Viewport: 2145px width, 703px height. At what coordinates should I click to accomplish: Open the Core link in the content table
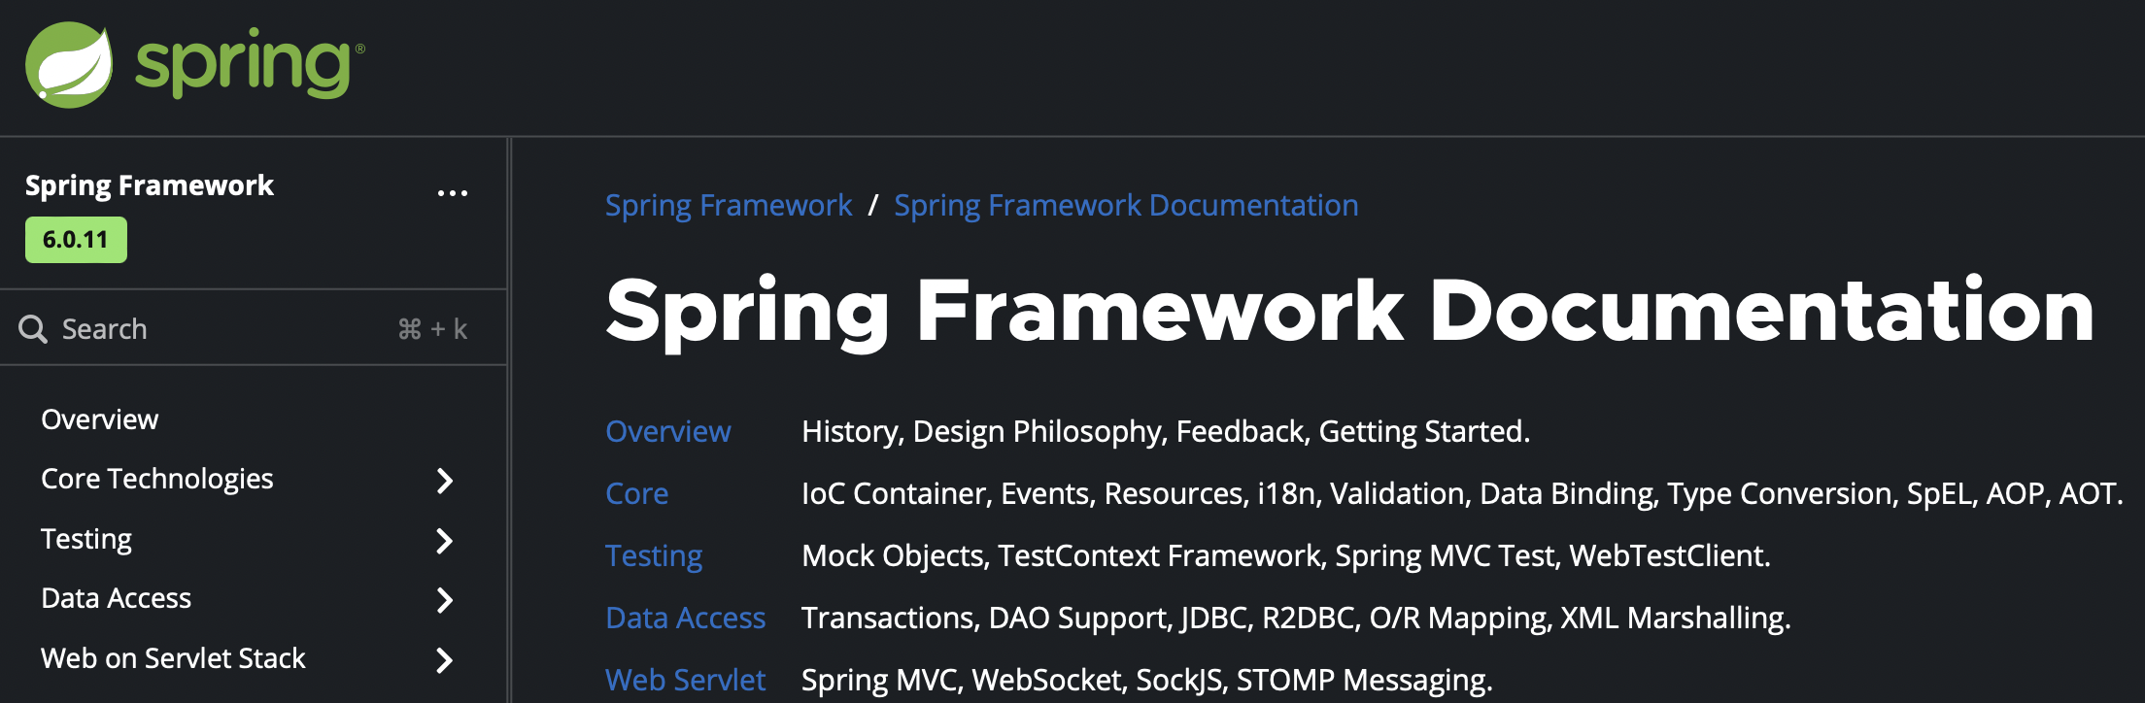click(x=637, y=493)
